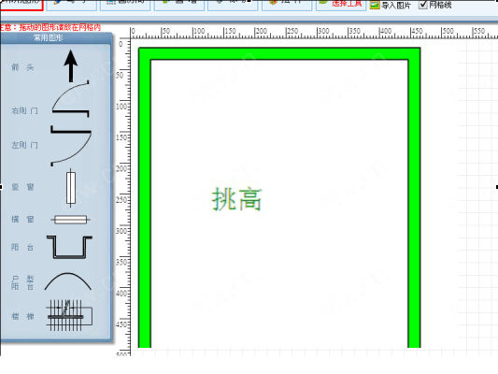Select the arc-shaped balcony (弧形阳台) symbol
The image size is (498, 374).
pyautogui.click(x=68, y=281)
